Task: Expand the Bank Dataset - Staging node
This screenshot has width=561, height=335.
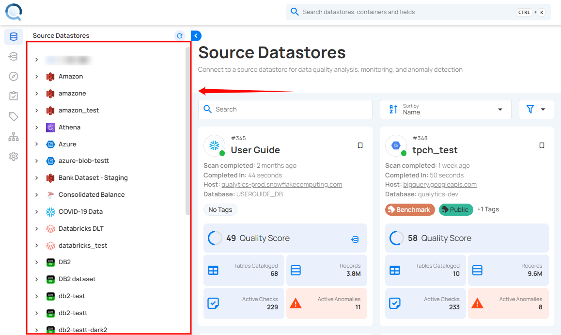Action: coord(36,178)
